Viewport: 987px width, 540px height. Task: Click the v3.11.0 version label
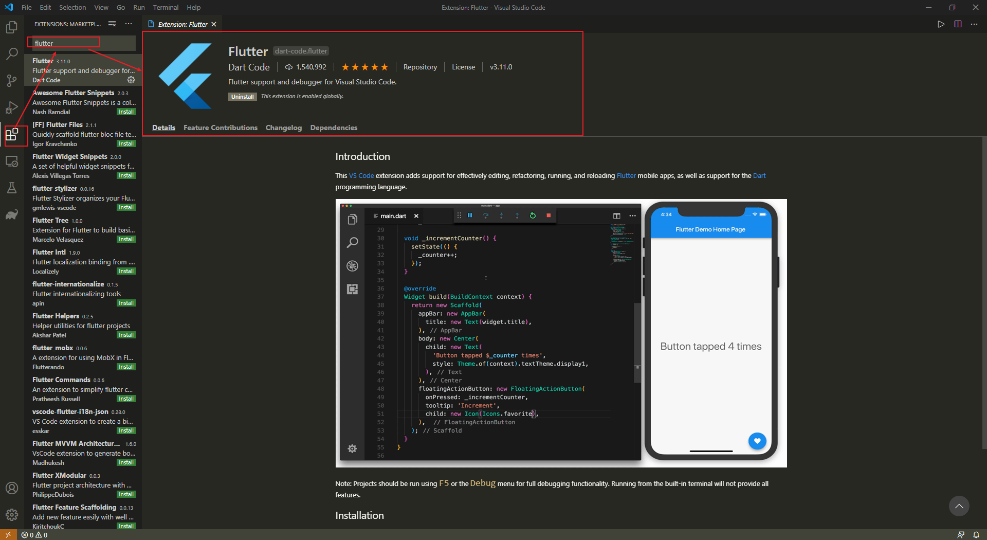tap(501, 67)
